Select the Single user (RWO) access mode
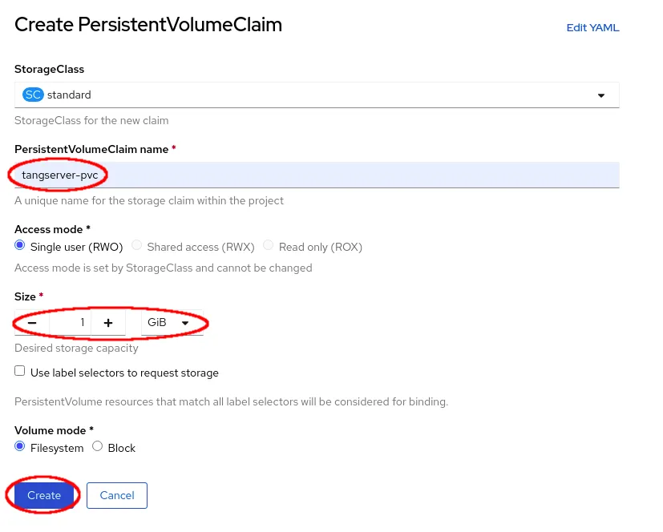The image size is (663, 532). [x=19, y=245]
